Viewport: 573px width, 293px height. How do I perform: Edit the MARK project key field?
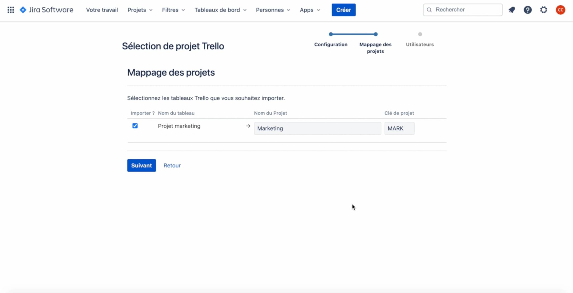[x=399, y=128]
